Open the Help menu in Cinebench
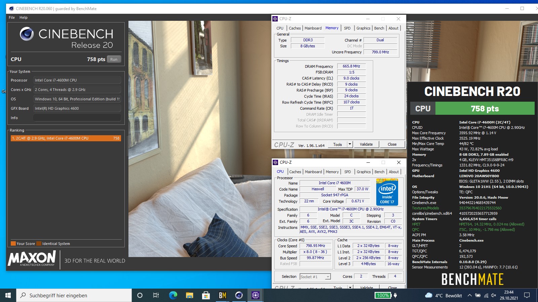 click(24, 17)
